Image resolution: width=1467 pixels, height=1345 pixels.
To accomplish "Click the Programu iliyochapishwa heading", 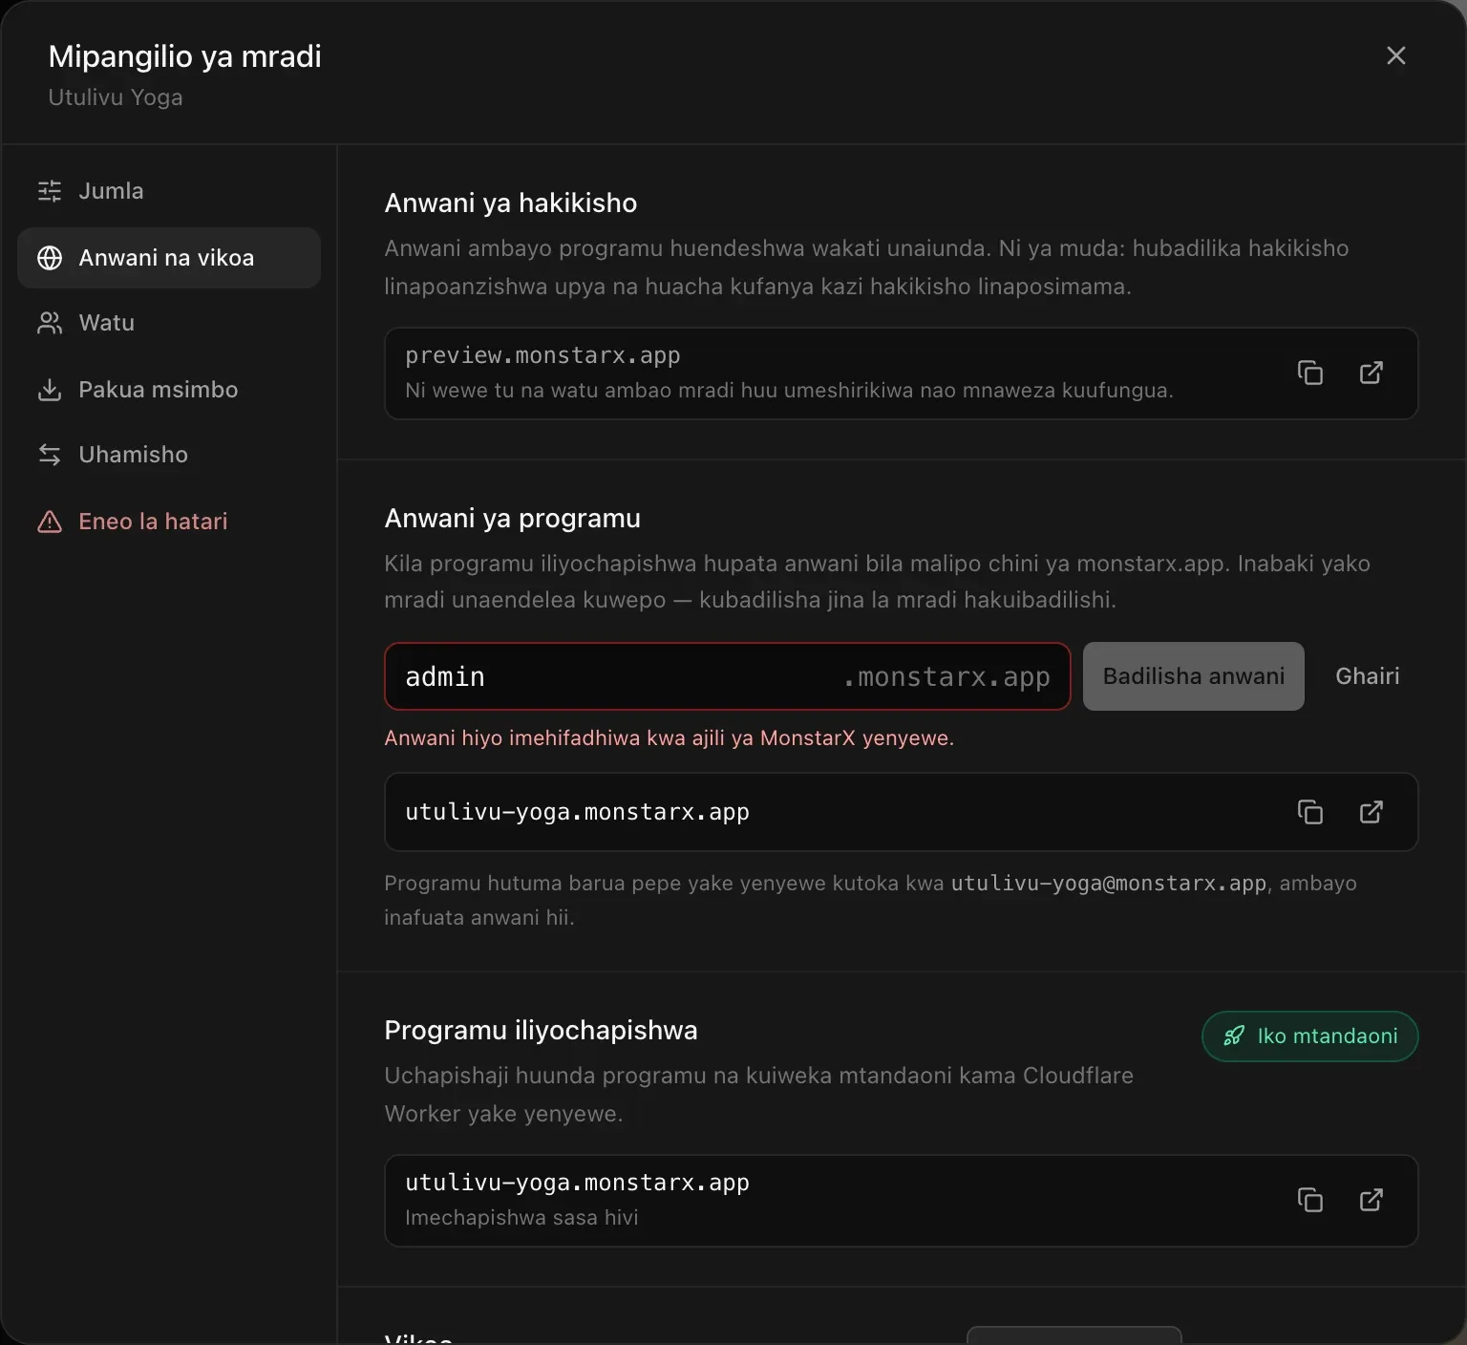I will coord(541,1031).
